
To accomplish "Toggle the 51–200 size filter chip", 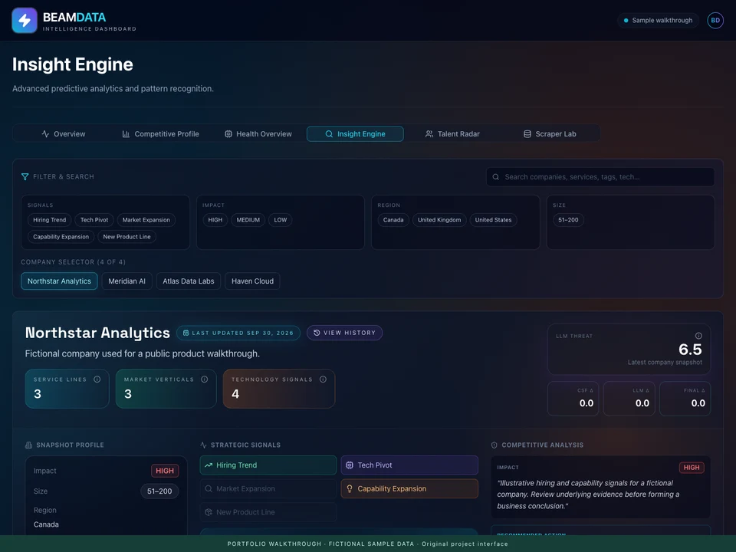I will point(568,220).
